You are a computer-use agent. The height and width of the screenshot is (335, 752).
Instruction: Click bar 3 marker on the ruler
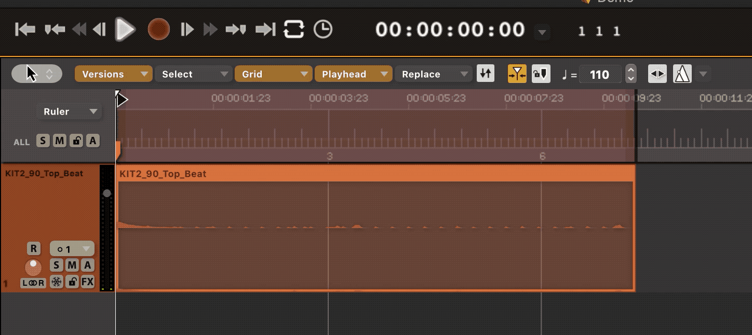point(329,156)
